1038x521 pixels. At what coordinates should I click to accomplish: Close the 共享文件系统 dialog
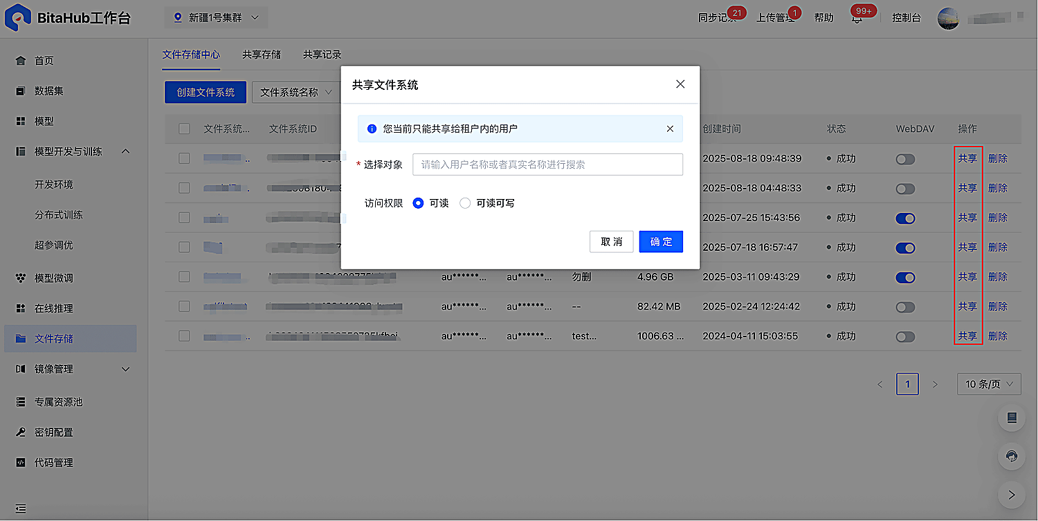680,84
